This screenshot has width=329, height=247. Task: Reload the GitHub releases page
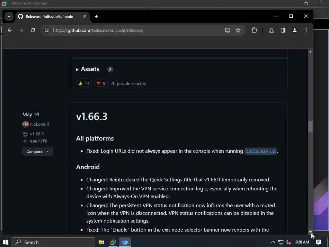33,30
